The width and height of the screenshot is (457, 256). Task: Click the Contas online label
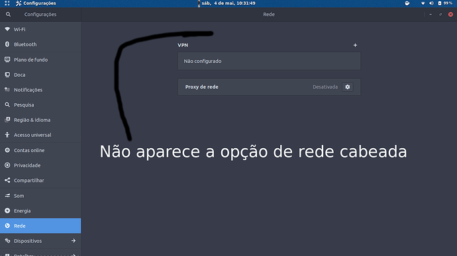pyautogui.click(x=29, y=150)
